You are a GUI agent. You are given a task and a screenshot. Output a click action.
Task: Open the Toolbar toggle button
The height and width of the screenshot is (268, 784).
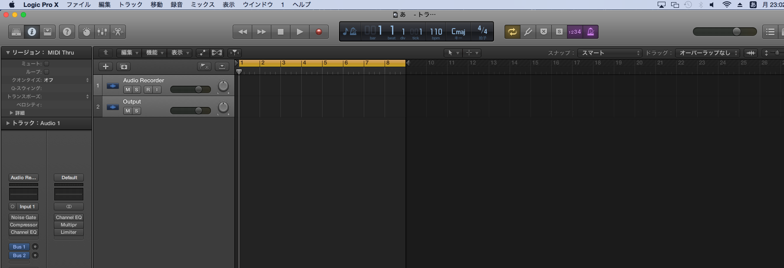pos(47,32)
